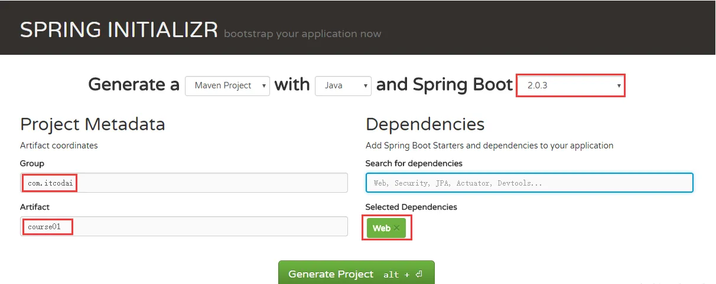Click the 'Add Spring Boot Starters' description text
Image resolution: width=716 pixels, height=284 pixels.
click(x=490, y=146)
